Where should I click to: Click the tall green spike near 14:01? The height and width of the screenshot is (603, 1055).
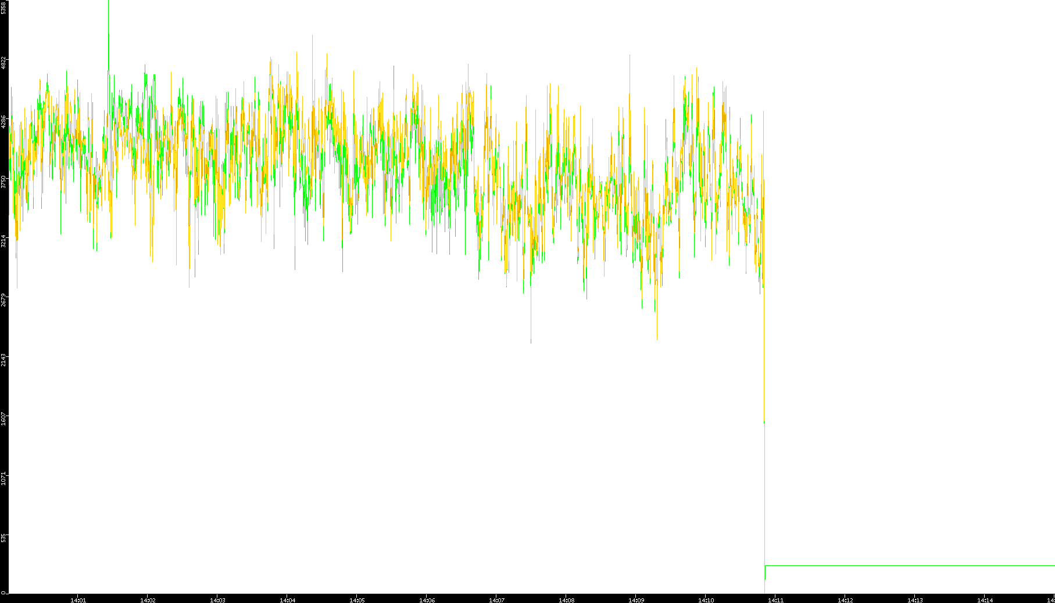pyautogui.click(x=108, y=23)
